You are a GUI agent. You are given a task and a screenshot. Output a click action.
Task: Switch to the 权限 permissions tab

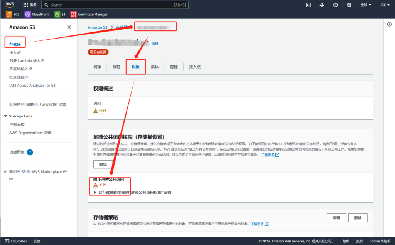tap(135, 67)
